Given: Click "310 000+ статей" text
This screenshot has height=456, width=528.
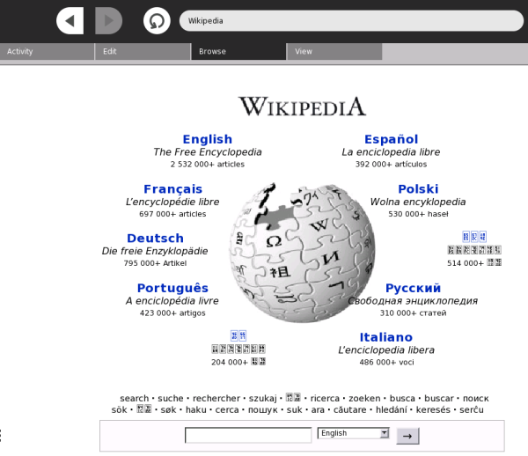Looking at the screenshot, I should (x=414, y=313).
